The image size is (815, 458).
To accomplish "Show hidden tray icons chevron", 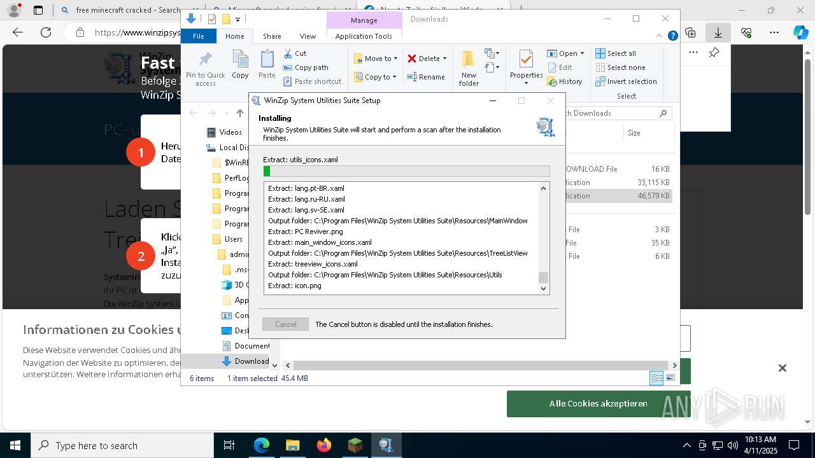I will 686,445.
